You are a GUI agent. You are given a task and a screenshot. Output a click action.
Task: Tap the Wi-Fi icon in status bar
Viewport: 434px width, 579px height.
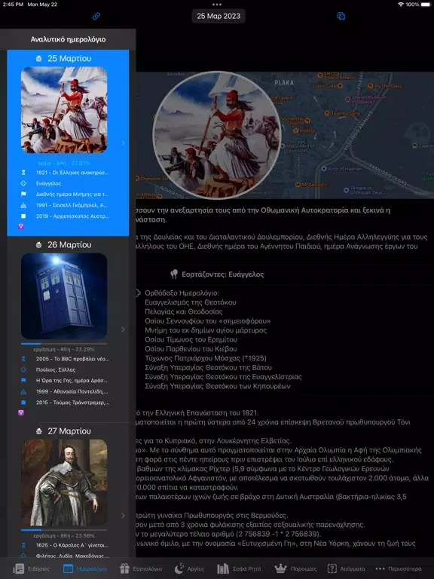pyautogui.click(x=401, y=5)
